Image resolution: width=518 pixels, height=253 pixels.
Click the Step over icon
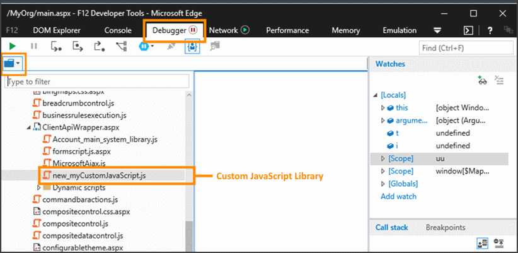pos(78,46)
